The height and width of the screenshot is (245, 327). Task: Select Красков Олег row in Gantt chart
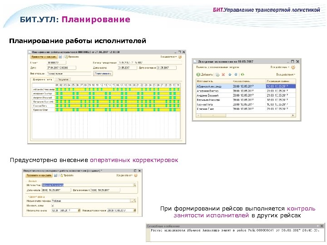(106, 110)
